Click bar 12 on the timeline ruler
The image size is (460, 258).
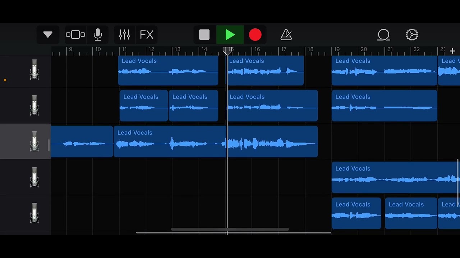coord(151,49)
